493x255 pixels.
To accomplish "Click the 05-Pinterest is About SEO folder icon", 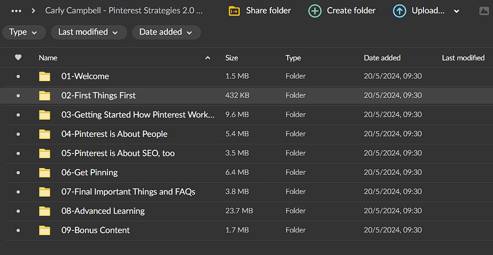I will point(44,153).
